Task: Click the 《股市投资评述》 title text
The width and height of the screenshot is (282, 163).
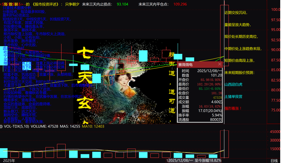Action: (45, 4)
